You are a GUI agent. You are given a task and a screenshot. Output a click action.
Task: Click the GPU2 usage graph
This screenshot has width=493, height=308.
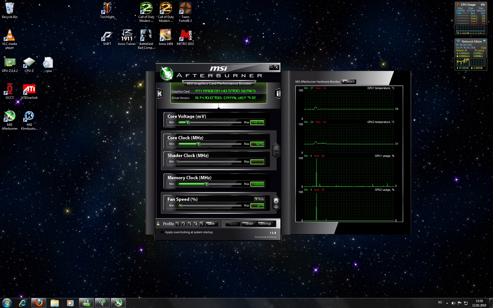(x=349, y=206)
